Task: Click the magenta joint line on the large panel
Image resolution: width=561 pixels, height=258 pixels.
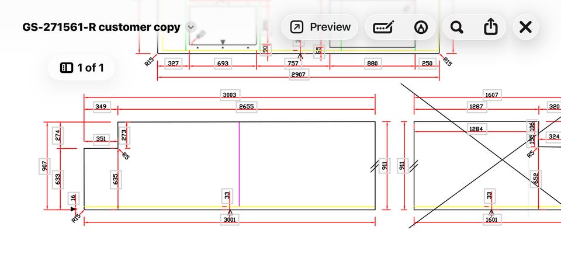Action: (x=239, y=164)
